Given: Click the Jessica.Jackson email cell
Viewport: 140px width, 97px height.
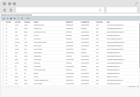Looking at the screenshot, I should pos(115,25).
